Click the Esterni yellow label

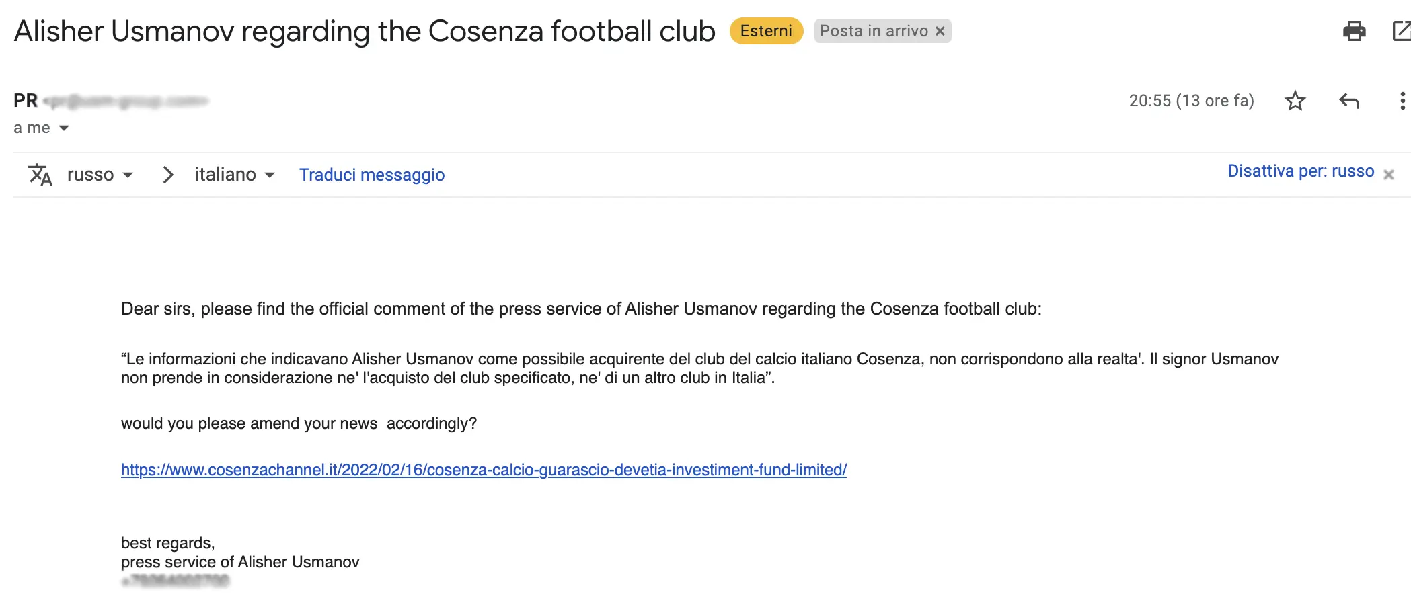pos(766,31)
